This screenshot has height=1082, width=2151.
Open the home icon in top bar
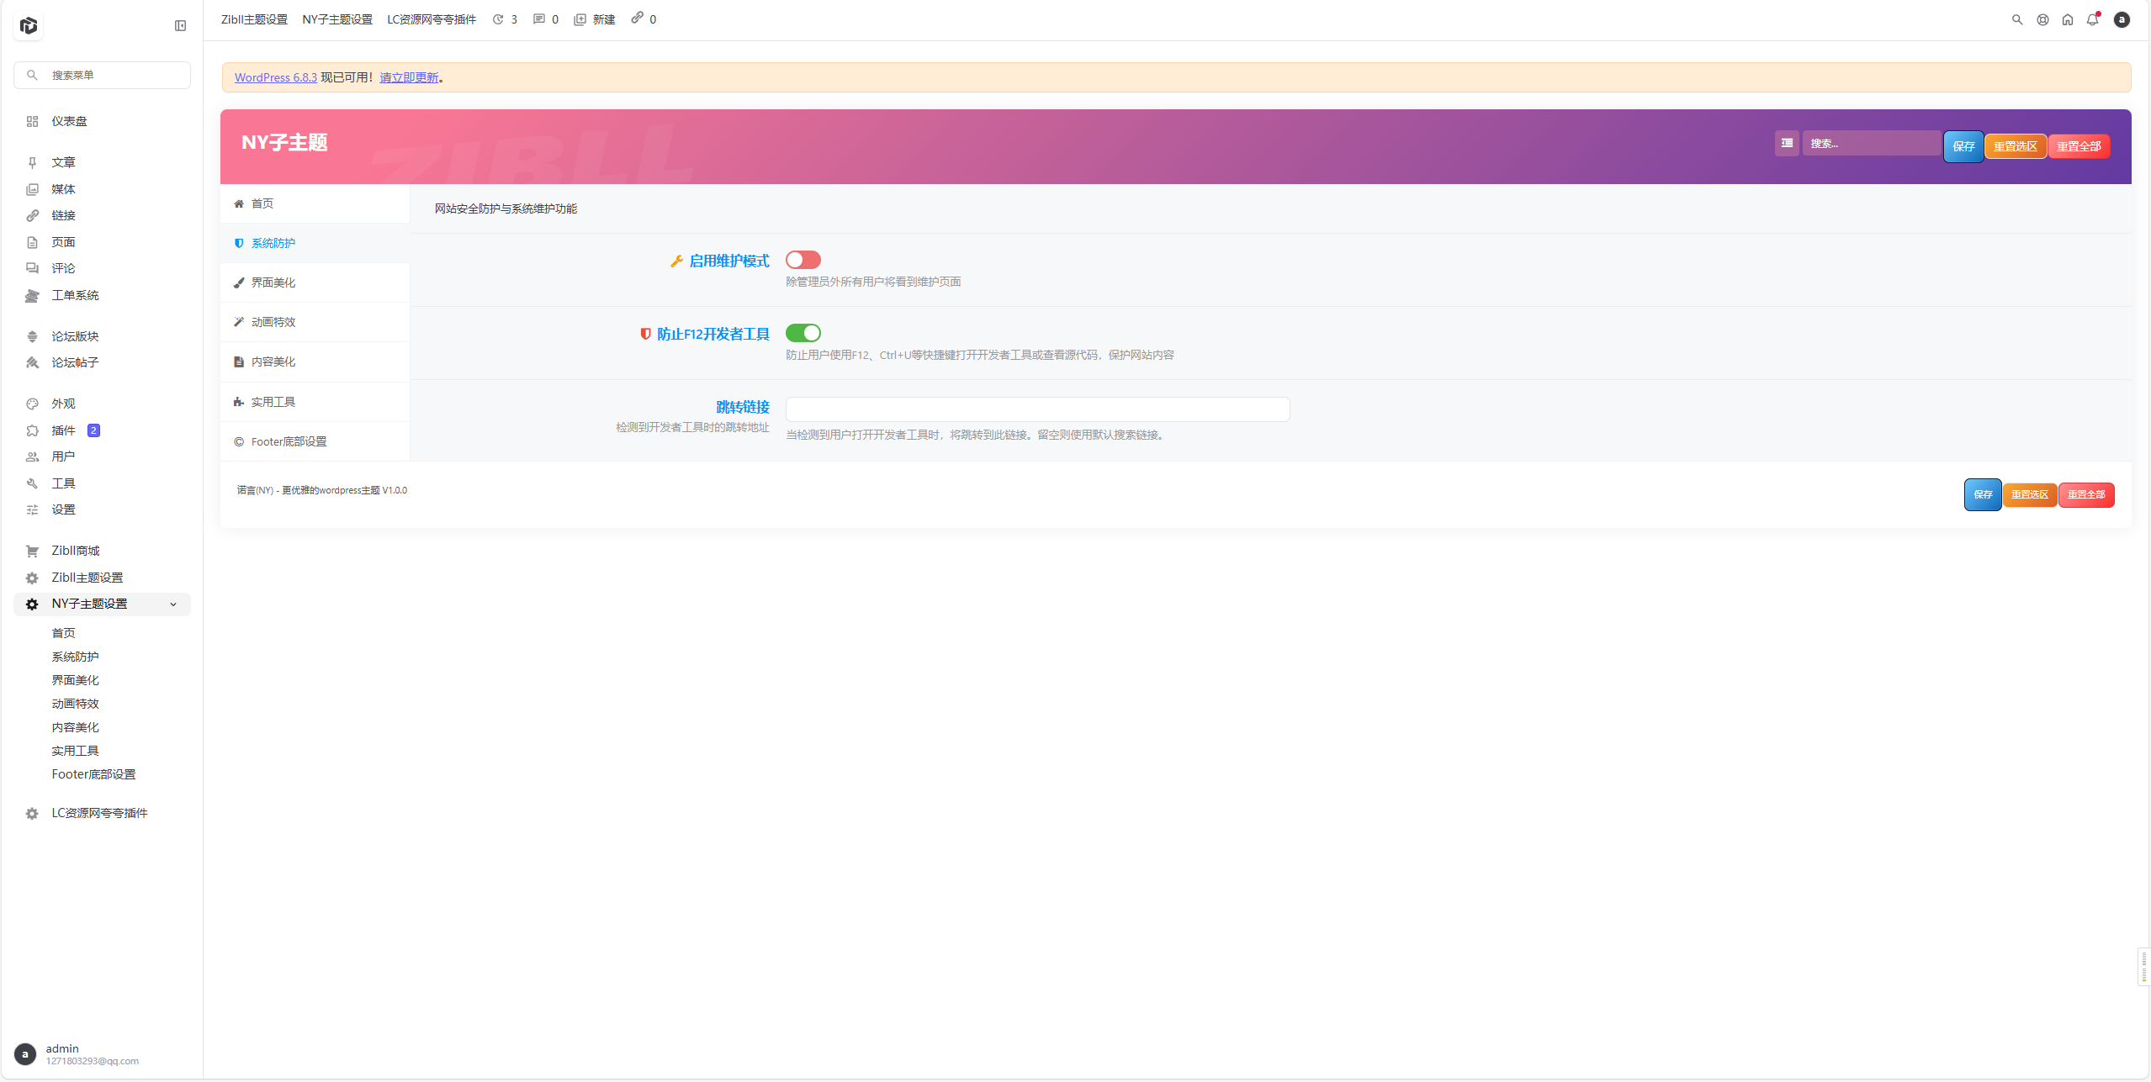click(2067, 19)
